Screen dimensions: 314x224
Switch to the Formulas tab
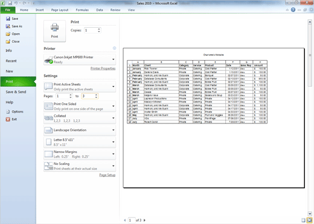(82, 10)
